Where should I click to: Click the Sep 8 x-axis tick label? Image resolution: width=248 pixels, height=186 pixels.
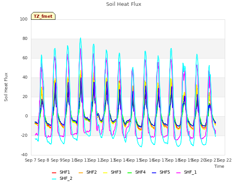coord(43,160)
